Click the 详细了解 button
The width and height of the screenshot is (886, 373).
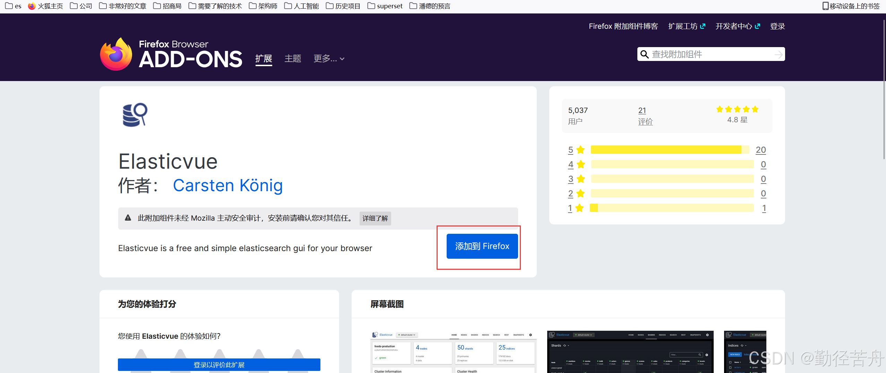click(375, 218)
